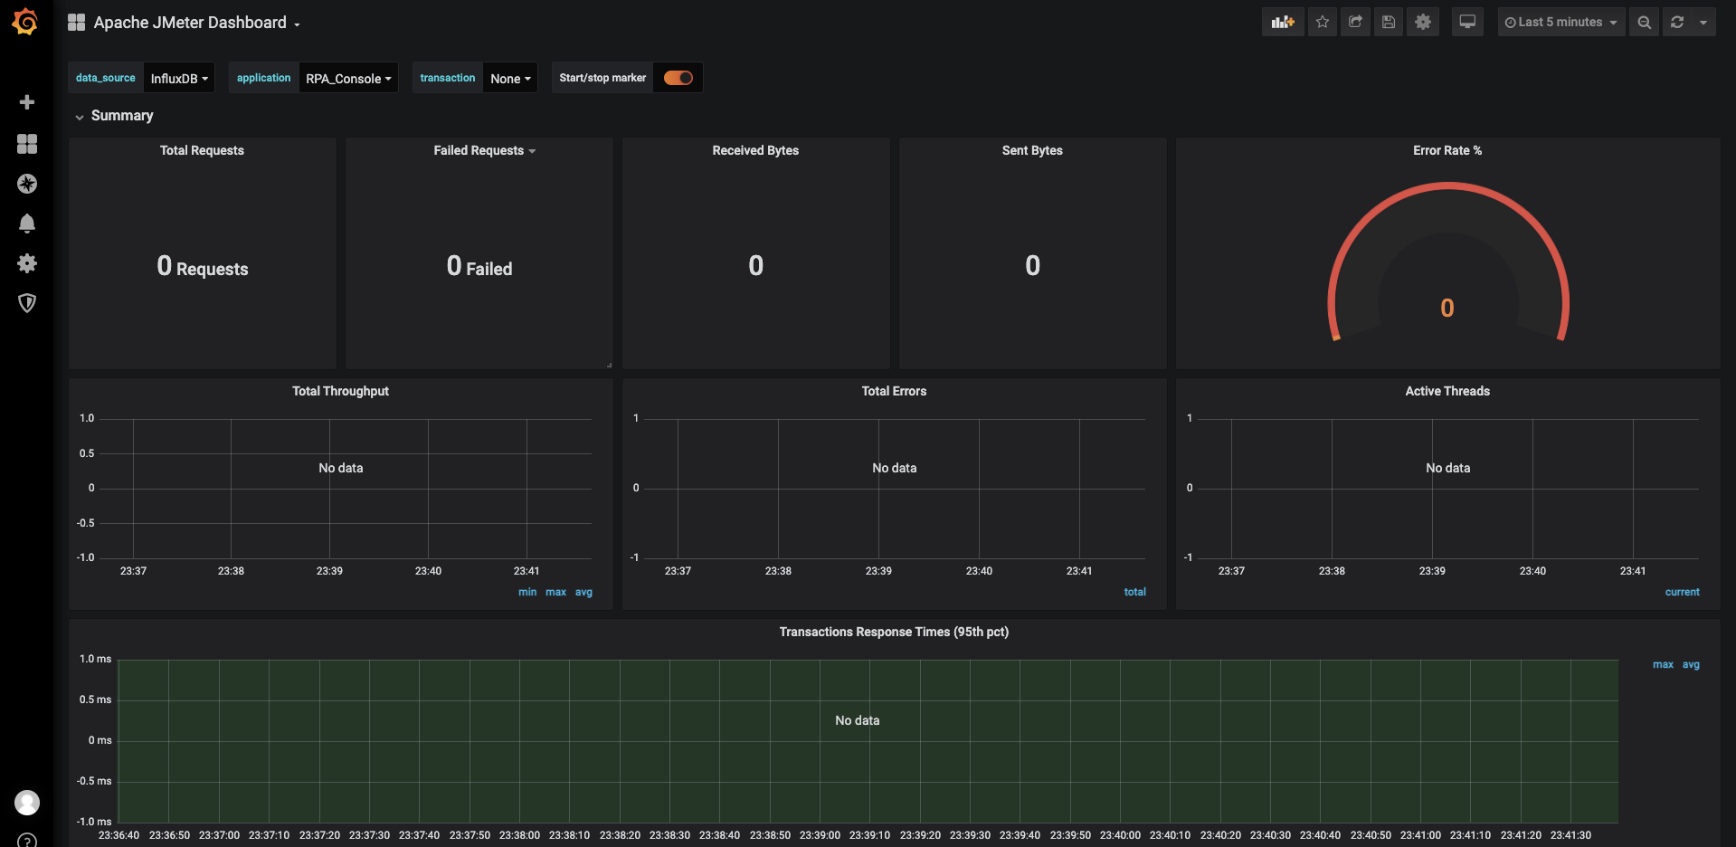Open the Sent Bytes panel title menu

point(1032,150)
